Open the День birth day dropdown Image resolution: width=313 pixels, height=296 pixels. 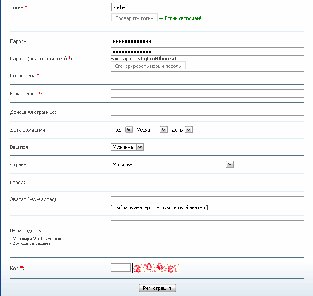tap(181, 130)
